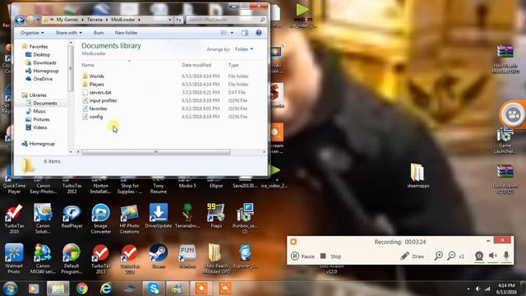Image resolution: width=526 pixels, height=296 pixels.
Task: Expand the address bar history dropdown
Action: pyautogui.click(x=170, y=20)
